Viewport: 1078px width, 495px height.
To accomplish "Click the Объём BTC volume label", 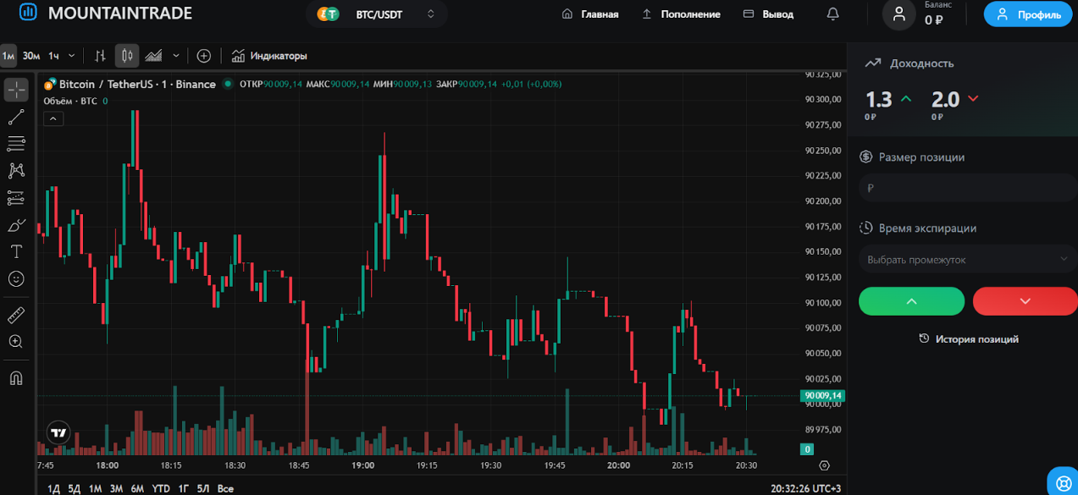I will click(71, 101).
